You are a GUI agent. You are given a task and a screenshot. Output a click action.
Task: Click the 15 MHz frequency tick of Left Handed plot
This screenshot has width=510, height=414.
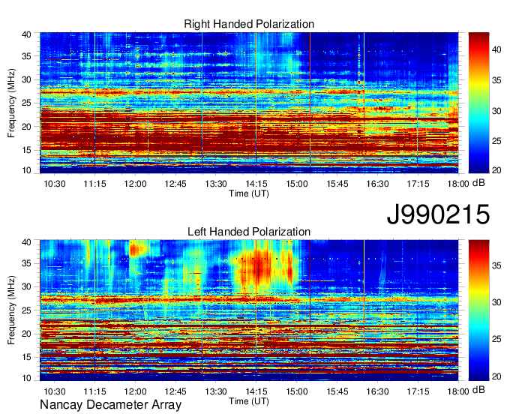(26, 357)
